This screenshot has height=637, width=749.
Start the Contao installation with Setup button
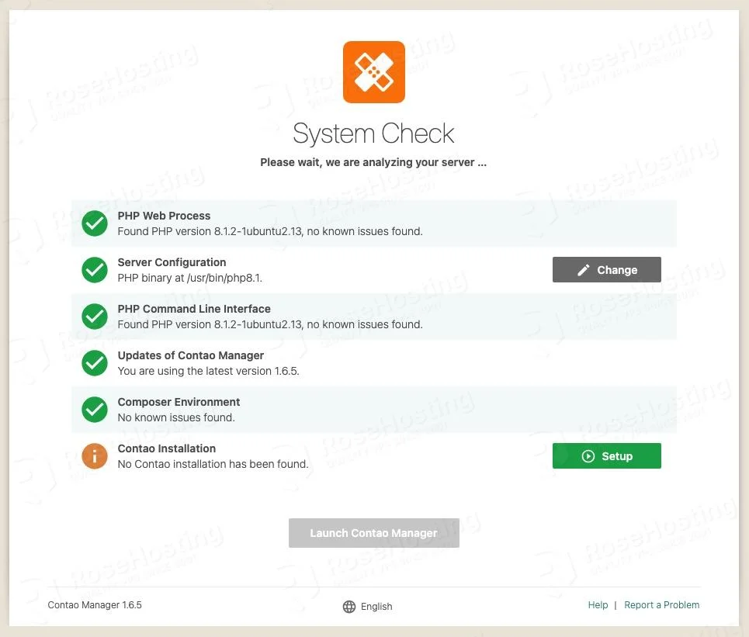click(606, 456)
